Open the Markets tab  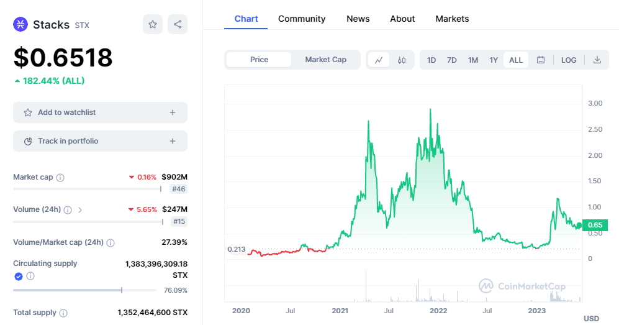(x=452, y=19)
